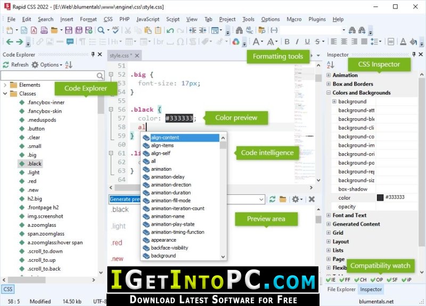Click the color picker wheel icon
The height and width of the screenshot is (306, 426).
(x=236, y=42)
